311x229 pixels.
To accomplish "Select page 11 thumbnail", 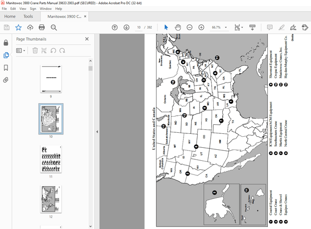I will pos(51,159).
